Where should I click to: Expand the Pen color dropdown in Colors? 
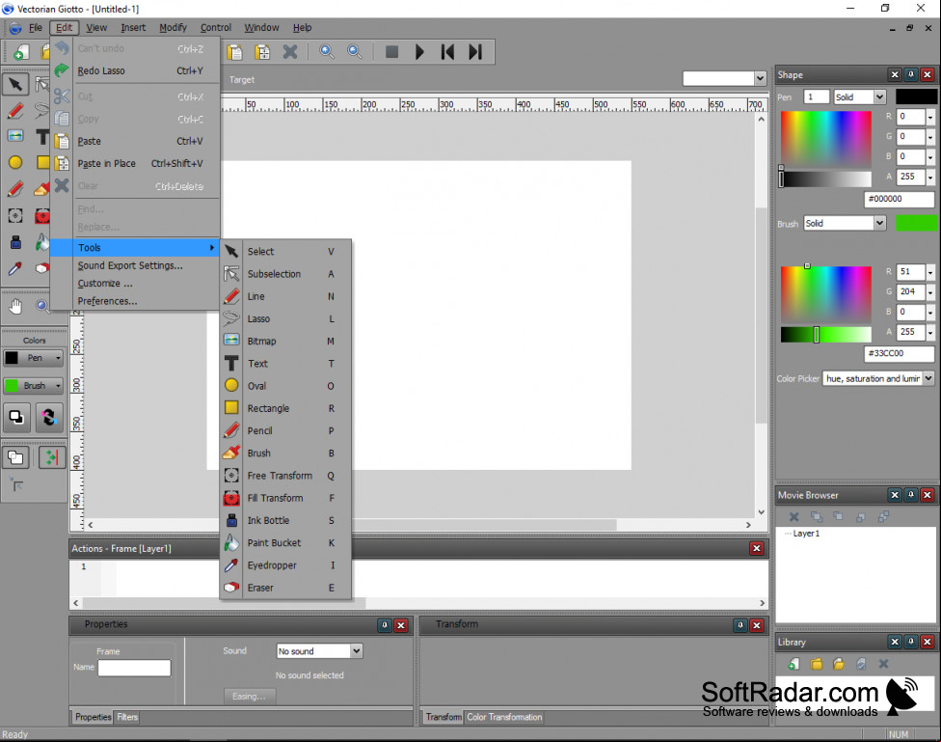(x=58, y=358)
